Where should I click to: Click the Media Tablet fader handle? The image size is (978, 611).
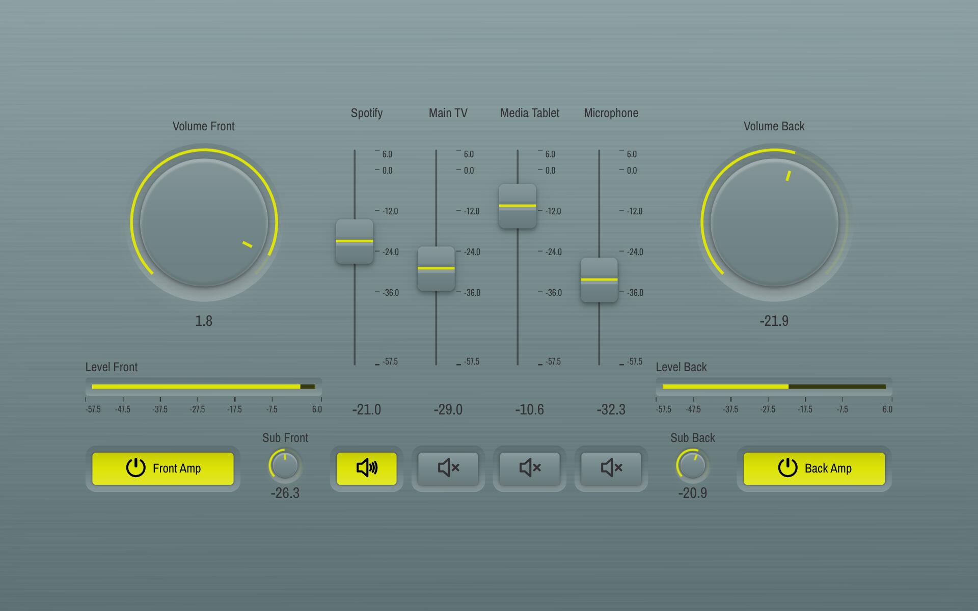point(518,206)
